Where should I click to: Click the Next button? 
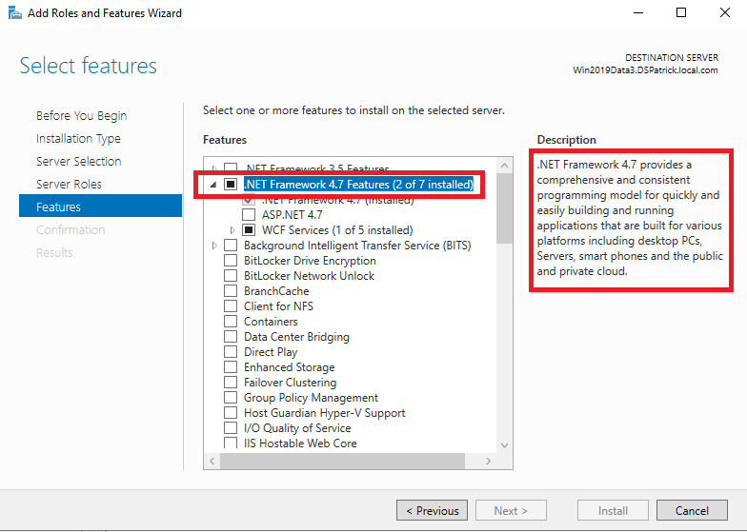[511, 510]
